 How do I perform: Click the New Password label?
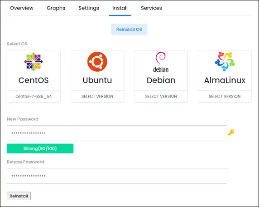pos(23,119)
